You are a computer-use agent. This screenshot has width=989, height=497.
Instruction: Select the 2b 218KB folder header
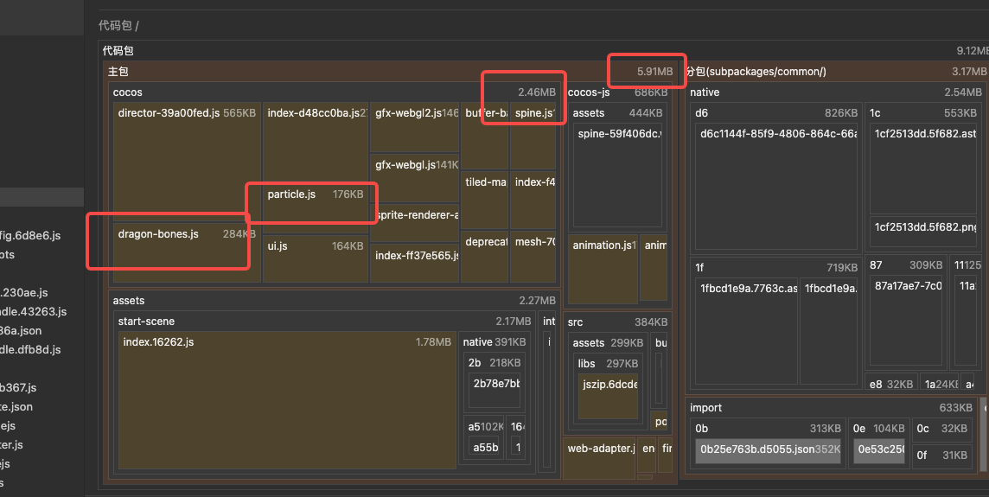494,363
